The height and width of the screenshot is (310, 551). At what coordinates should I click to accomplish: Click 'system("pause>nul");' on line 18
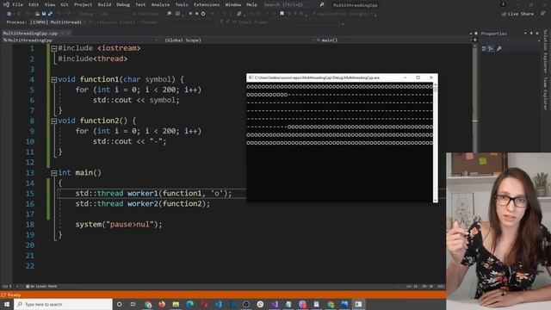[119, 224]
